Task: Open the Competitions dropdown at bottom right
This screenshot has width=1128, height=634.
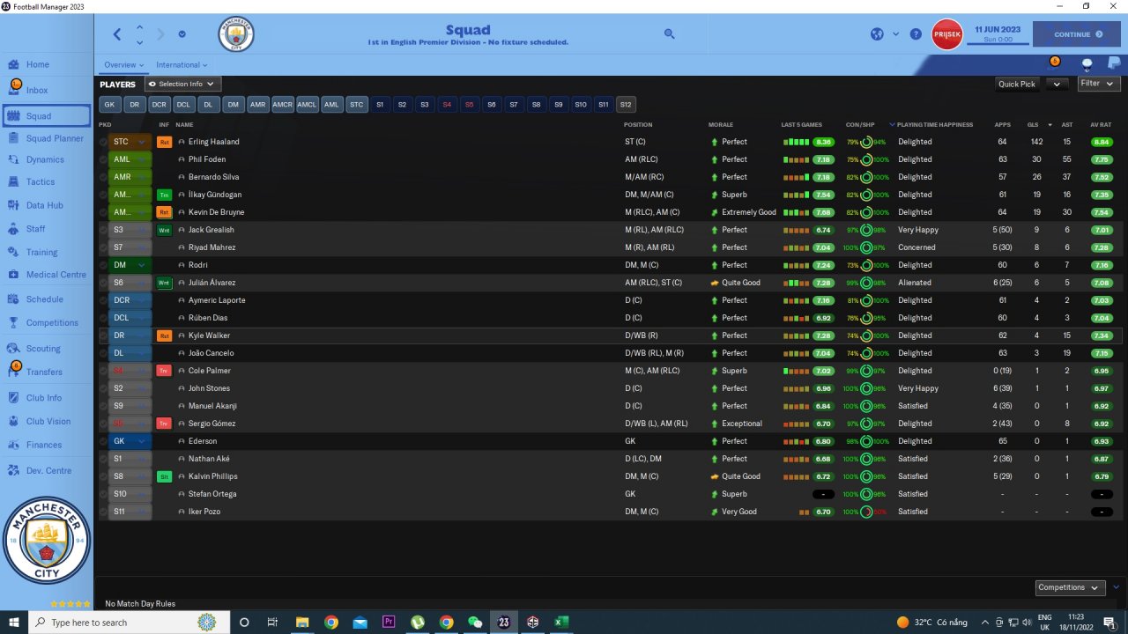Action: pos(1070,587)
